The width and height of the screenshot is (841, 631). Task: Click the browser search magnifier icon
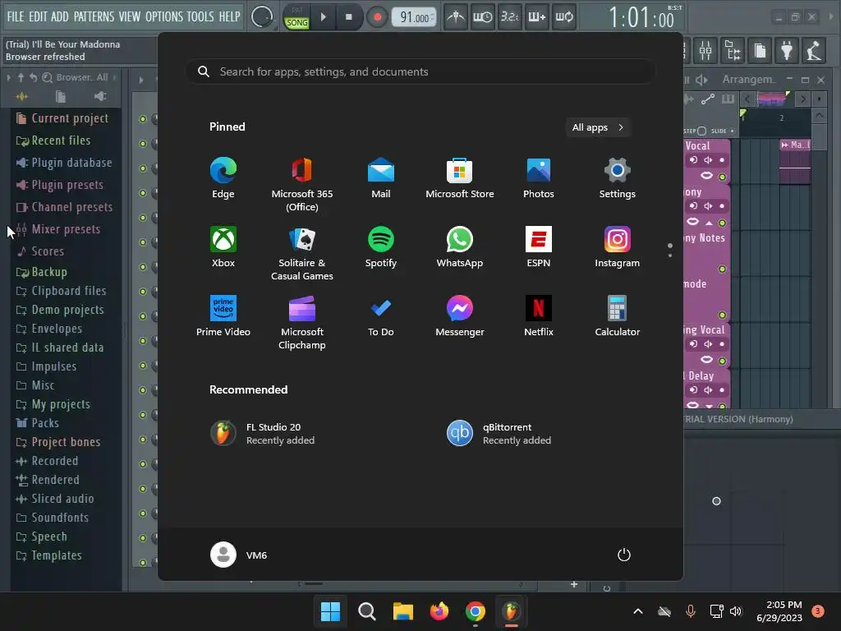[x=47, y=78]
